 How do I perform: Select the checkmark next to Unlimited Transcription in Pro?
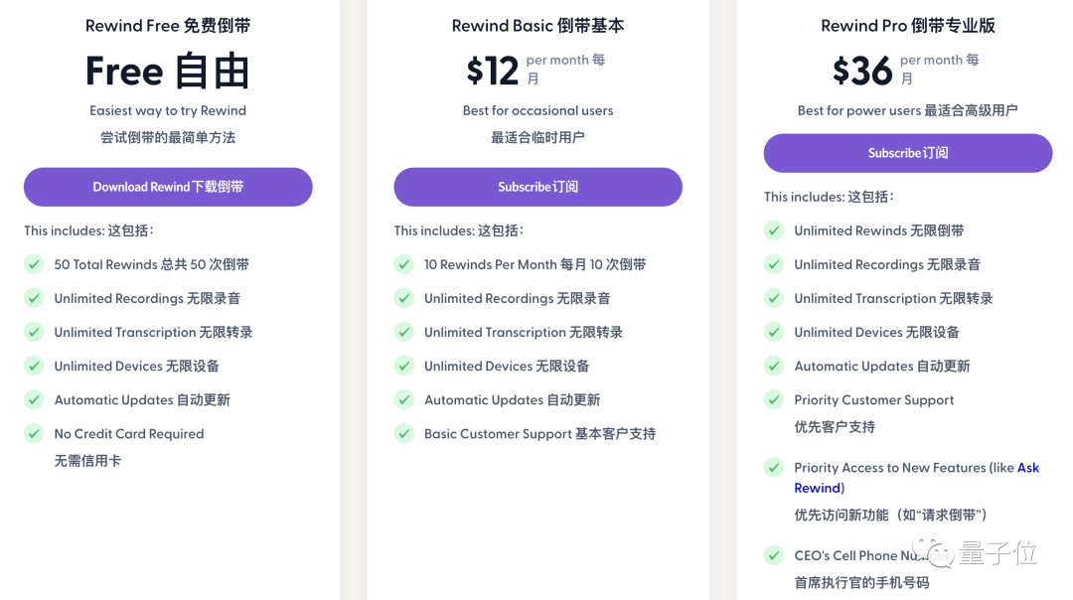pos(774,298)
